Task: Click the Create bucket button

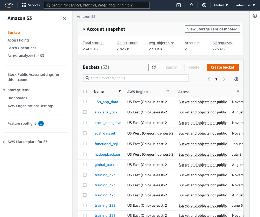Action: (x=222, y=67)
